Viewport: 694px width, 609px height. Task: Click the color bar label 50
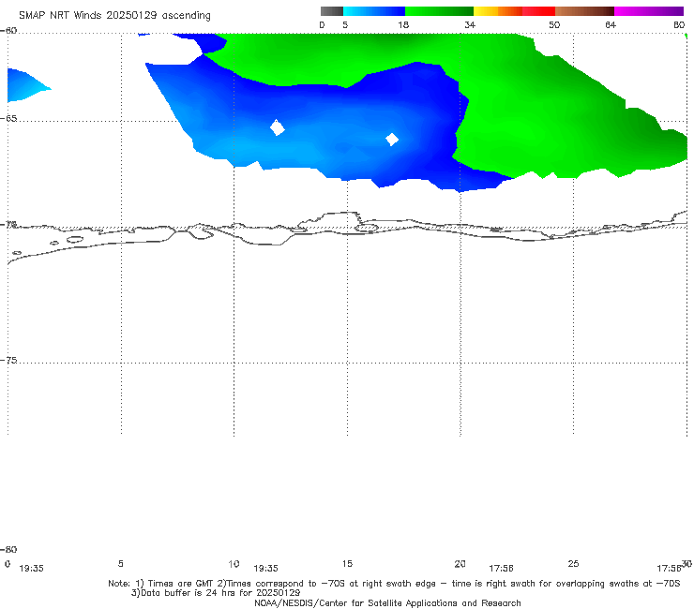tap(554, 25)
